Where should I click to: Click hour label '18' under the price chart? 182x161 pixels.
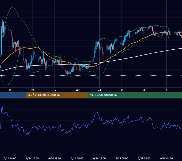55,90
